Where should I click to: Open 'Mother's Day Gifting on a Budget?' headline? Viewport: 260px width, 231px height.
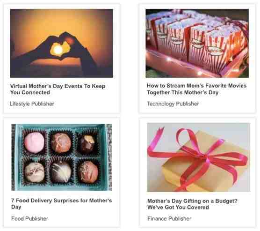coord(192,204)
